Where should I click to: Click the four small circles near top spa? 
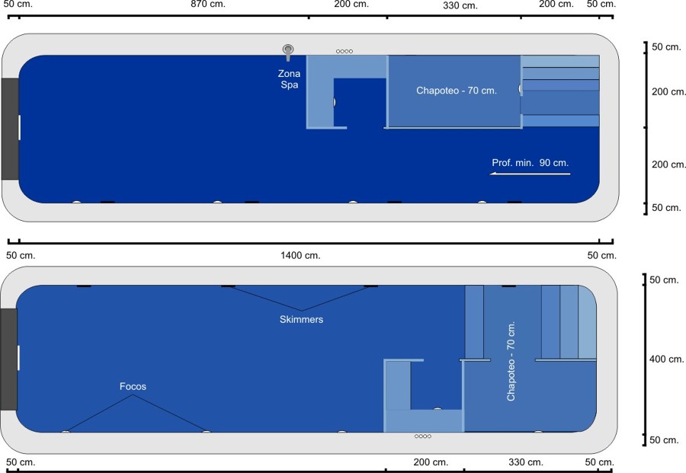tap(345, 52)
